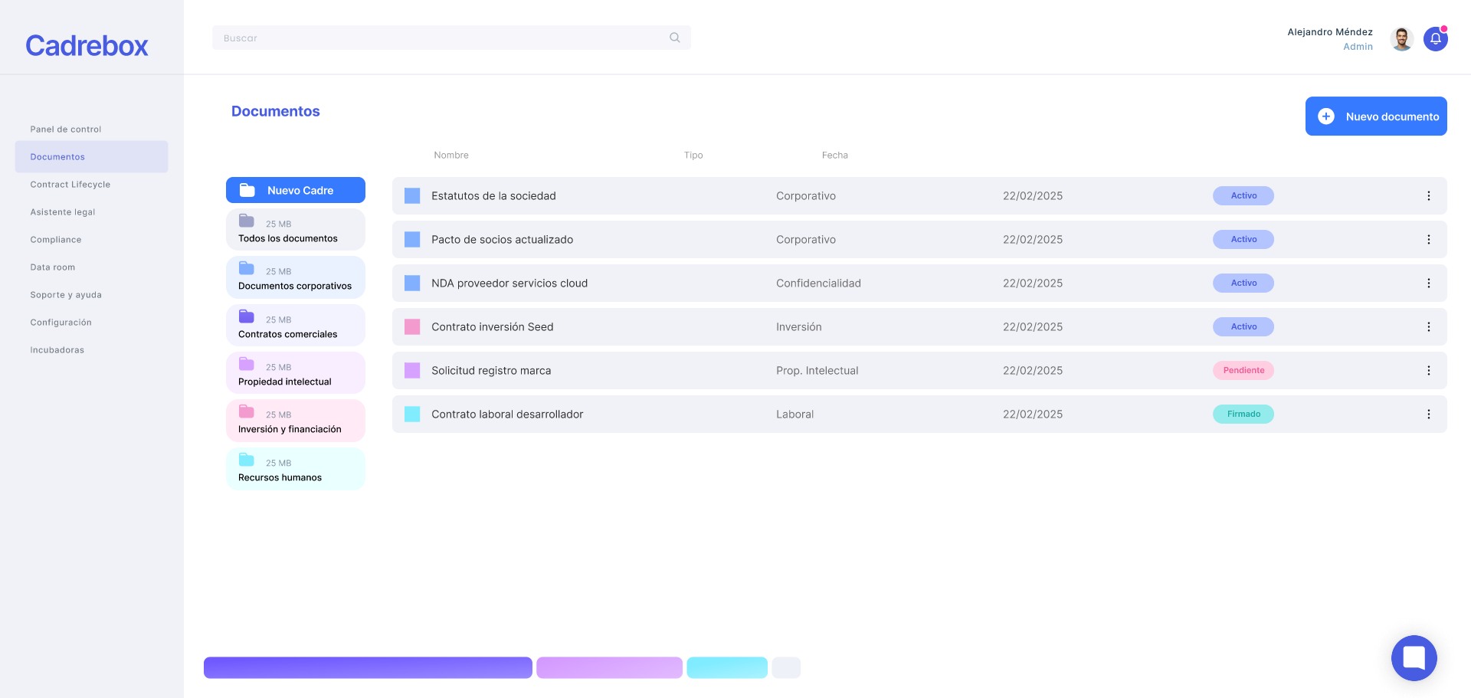Click Activo status of Contrato inversión Seed
Image resolution: width=1471 pixels, height=698 pixels.
pyautogui.click(x=1243, y=327)
